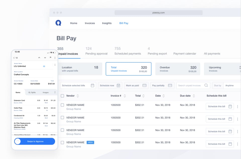This screenshot has height=159, width=241.
Task: Open the three-dot menu on the first invoice row
Action: (237, 106)
